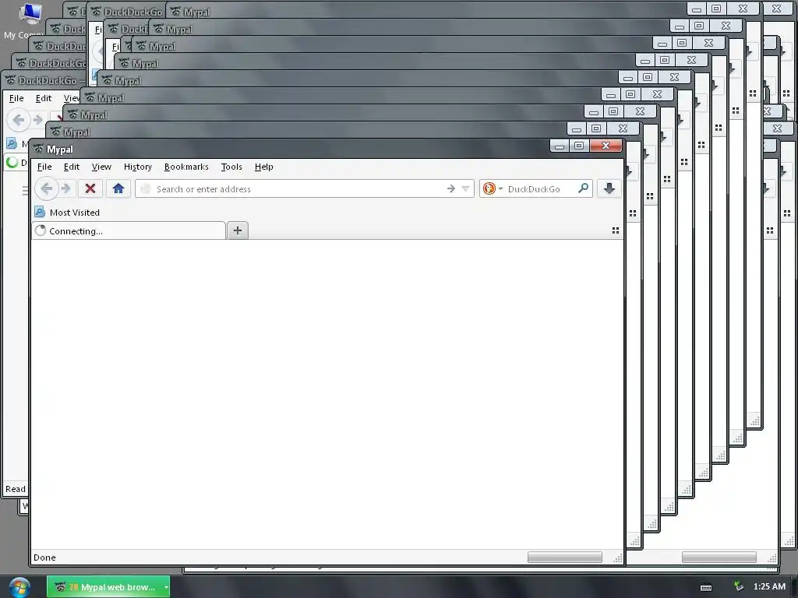Screen dimensions: 798x598
Task: Open the File menu in front Mypal window
Action: pyautogui.click(x=44, y=167)
